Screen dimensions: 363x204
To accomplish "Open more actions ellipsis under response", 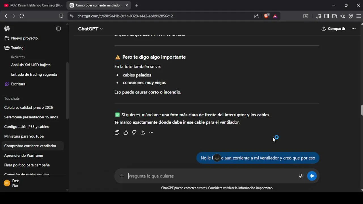I will 151,133.
